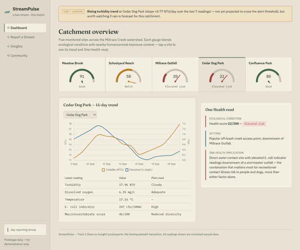Click the orange Turbidity legend swatch
The image size is (300, 250).
tap(103, 170)
